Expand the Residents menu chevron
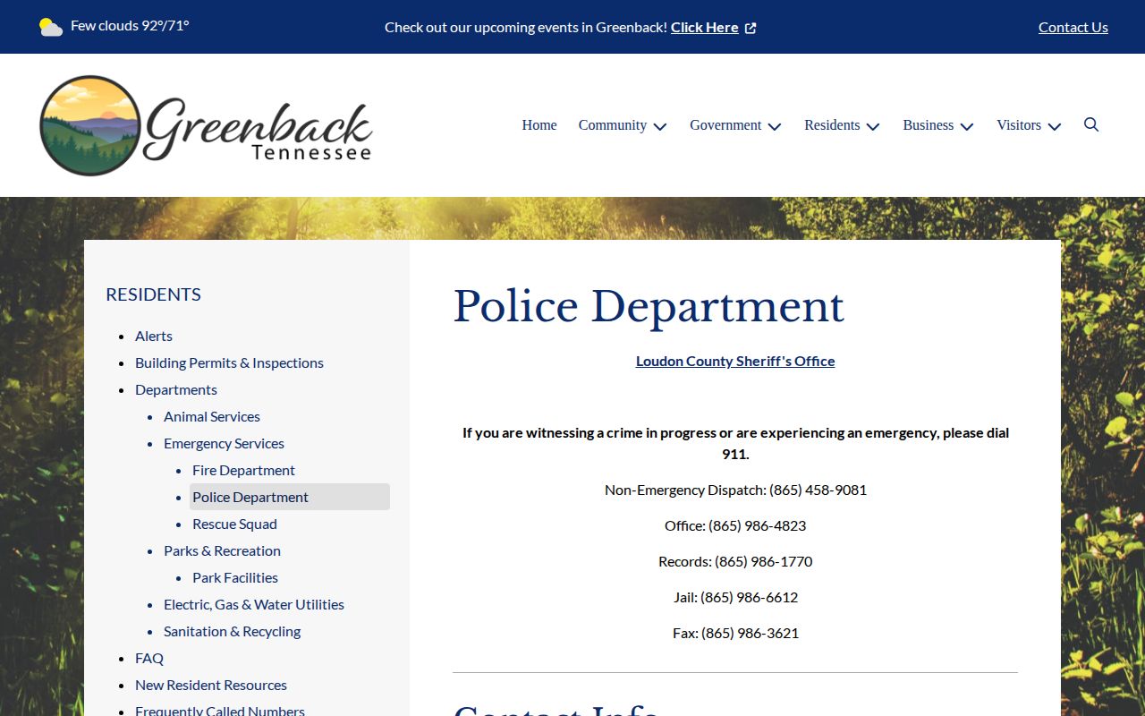This screenshot has width=1145, height=716. pos(873,126)
